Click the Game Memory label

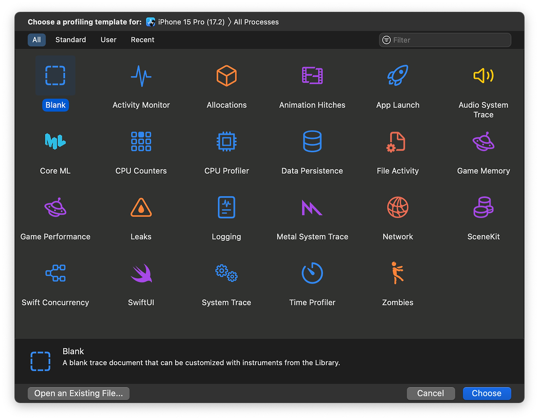coord(483,171)
